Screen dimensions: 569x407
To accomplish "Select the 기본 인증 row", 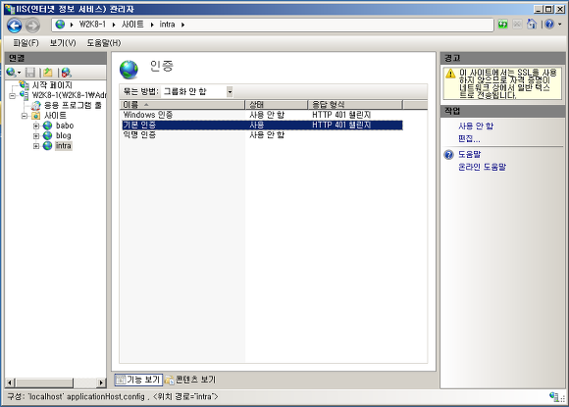I will pyautogui.click(x=262, y=125).
